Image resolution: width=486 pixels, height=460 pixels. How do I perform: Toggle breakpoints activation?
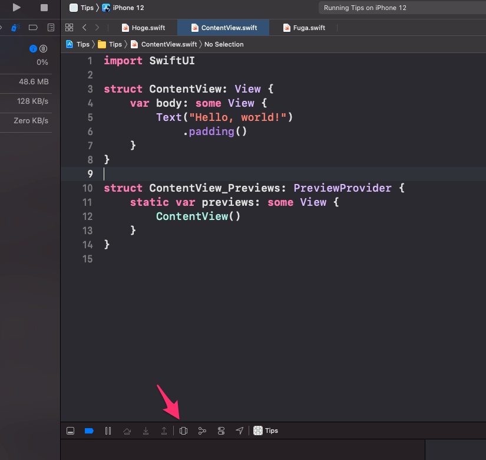tap(89, 431)
